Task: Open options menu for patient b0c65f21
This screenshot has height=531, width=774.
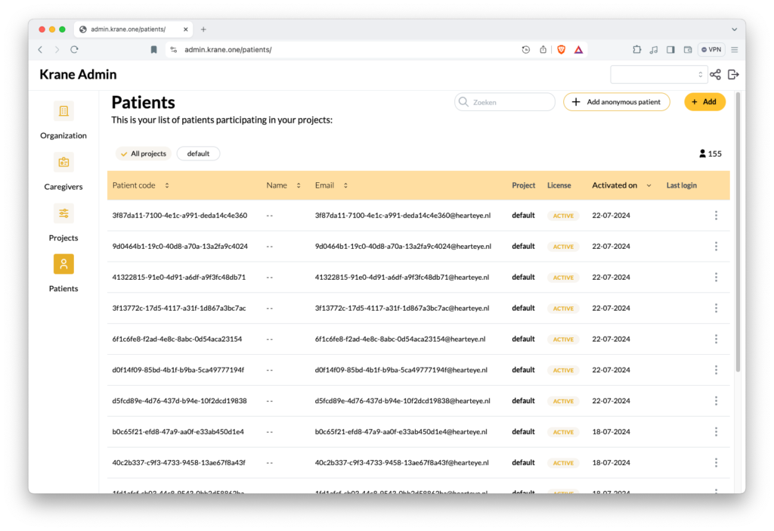Action: coord(716,432)
